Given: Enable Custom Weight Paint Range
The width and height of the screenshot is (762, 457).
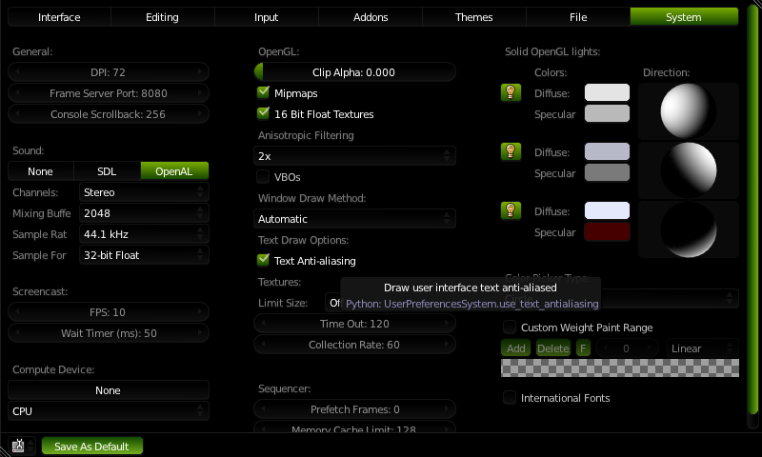Looking at the screenshot, I should [510, 328].
